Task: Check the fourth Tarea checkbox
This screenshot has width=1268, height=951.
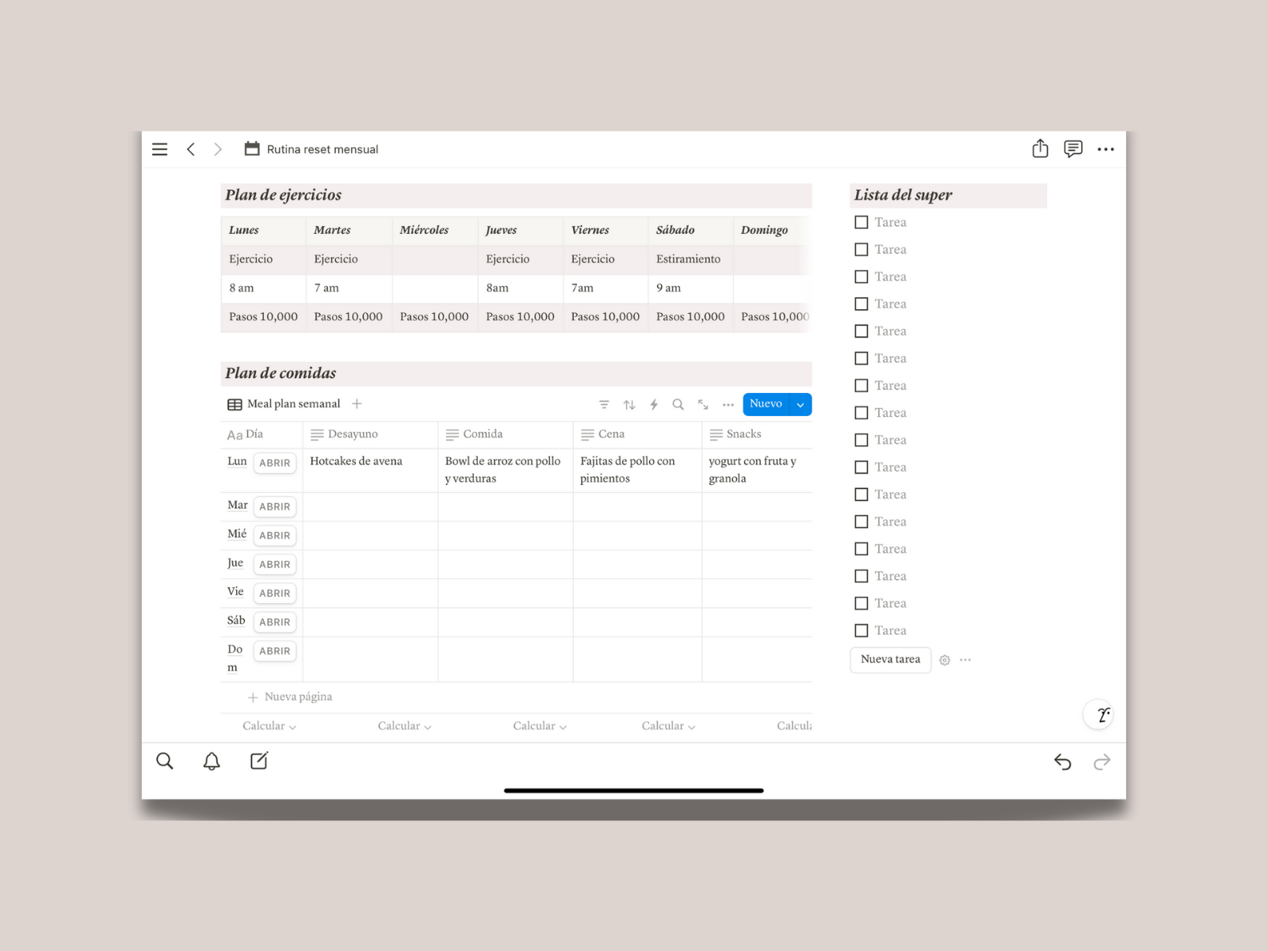Action: [861, 304]
